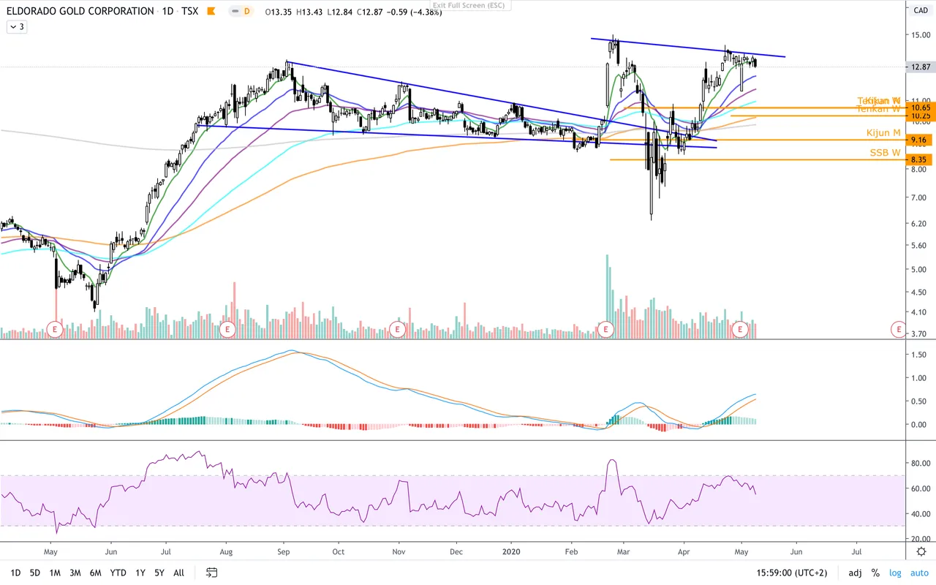The width and height of the screenshot is (936, 585).
Task: Toggle the % percent scale option
Action: [x=875, y=573]
